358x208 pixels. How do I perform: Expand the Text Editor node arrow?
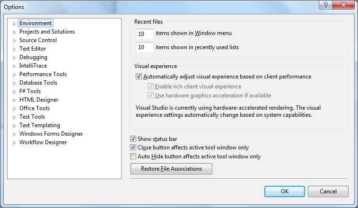(15, 49)
